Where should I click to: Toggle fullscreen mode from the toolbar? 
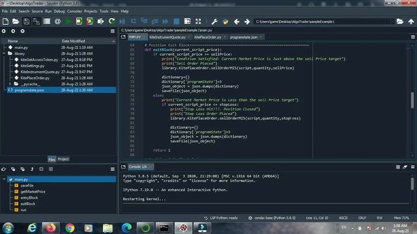pyautogui.click(x=198, y=21)
